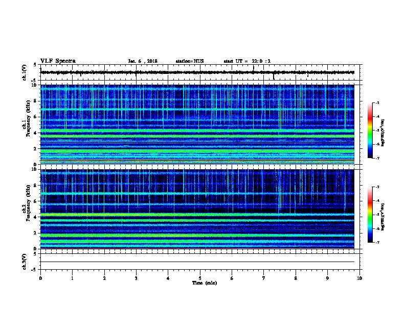Viewport: 405px width, 312px height.
Task: Click the "Time (min)" axis label
Action: [205, 283]
